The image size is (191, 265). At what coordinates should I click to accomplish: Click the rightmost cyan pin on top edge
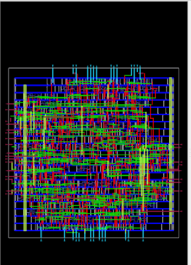[140, 72]
